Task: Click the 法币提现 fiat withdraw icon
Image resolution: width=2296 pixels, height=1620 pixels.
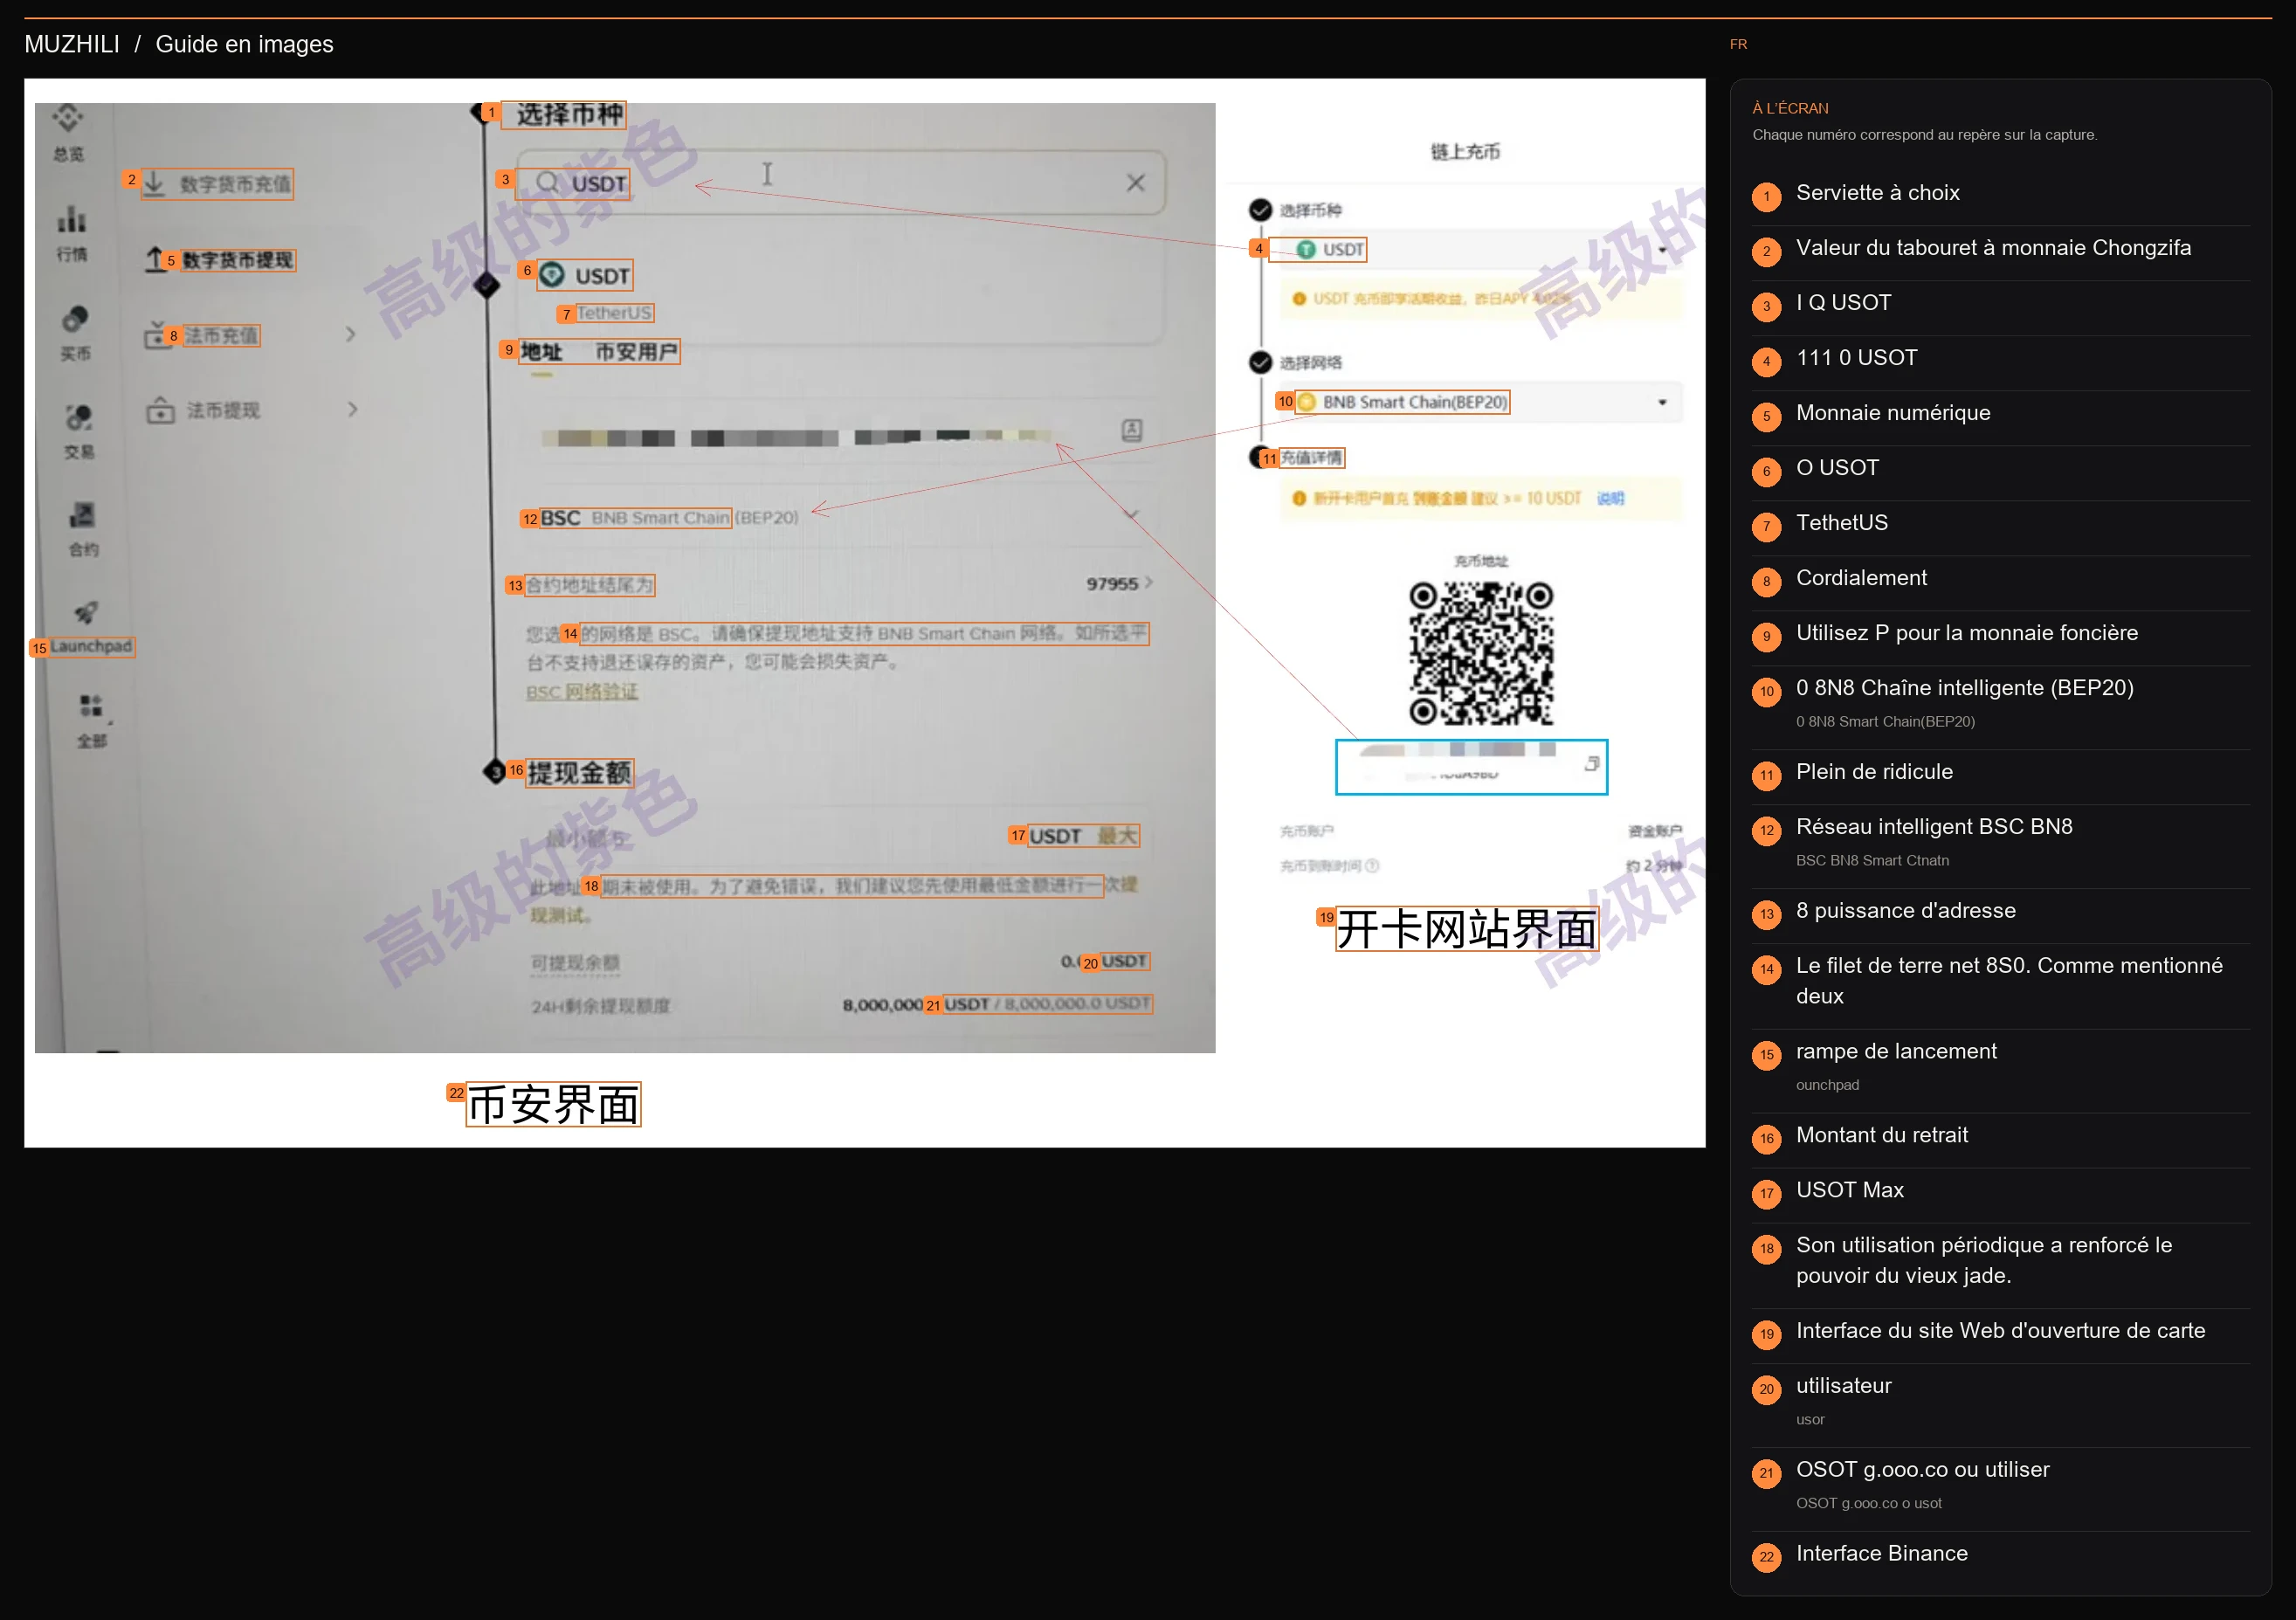Action: click(x=160, y=410)
